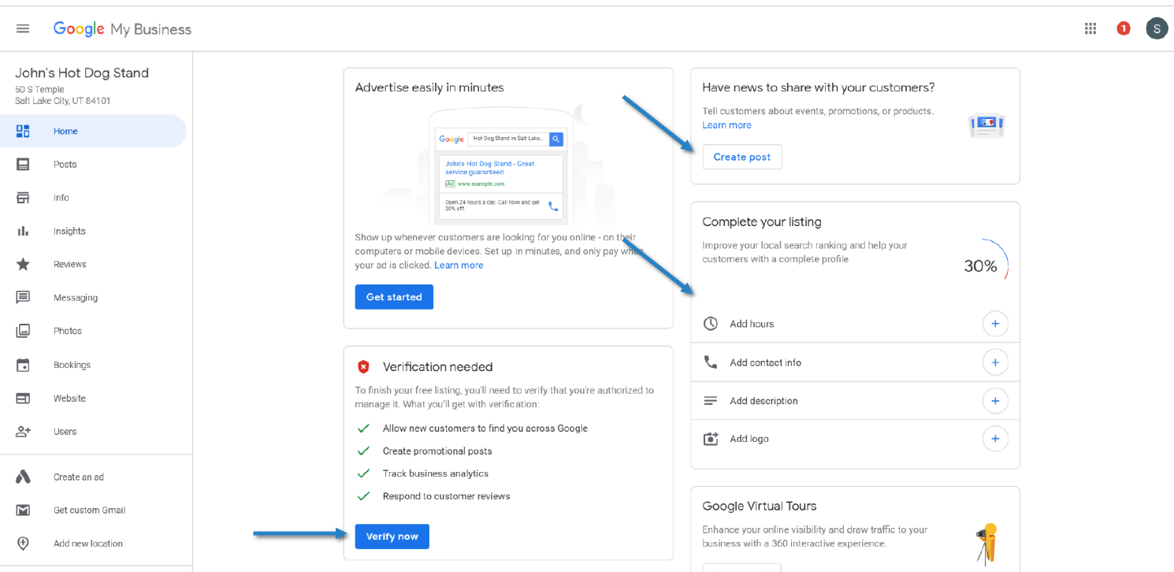This screenshot has width=1174, height=572.
Task: Click the Home dashboard icon
Action: coord(23,132)
